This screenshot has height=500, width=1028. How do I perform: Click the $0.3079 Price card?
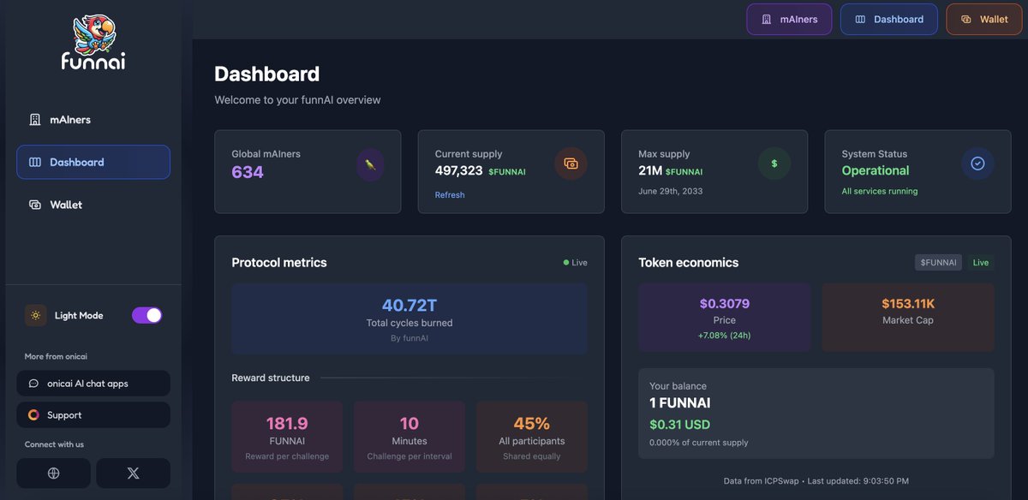point(725,318)
